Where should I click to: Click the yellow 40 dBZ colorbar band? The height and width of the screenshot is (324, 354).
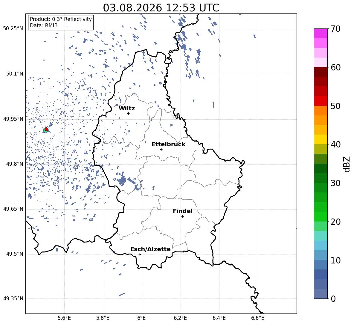click(321, 139)
